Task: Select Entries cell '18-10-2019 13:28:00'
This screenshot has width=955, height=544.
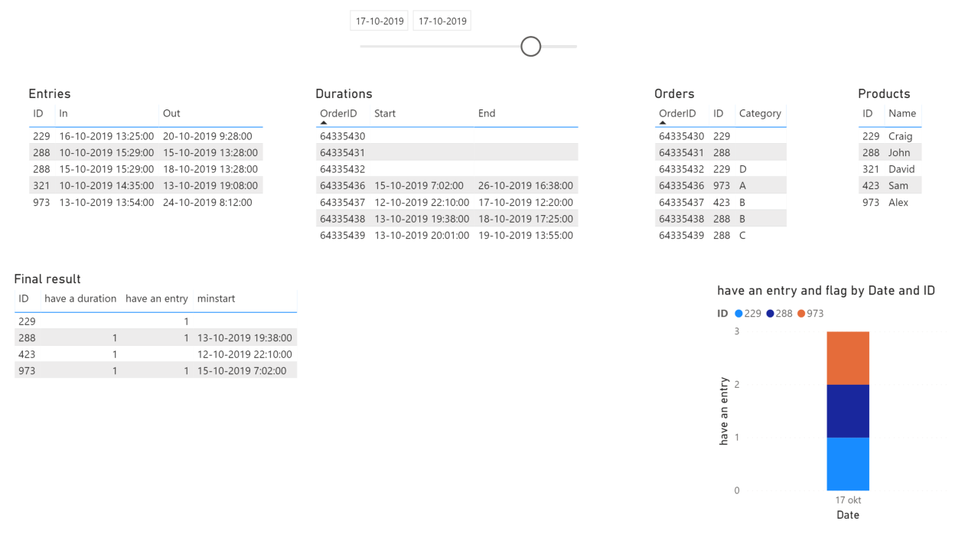Action: pos(210,169)
